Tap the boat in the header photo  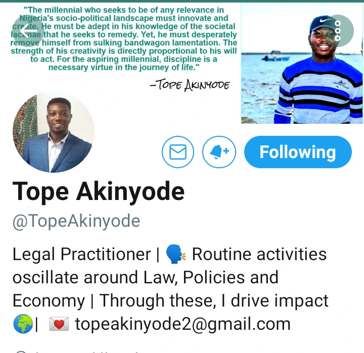click(276, 56)
